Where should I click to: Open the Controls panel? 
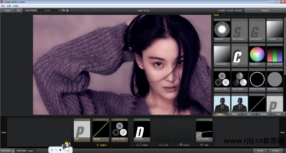pyautogui.click(x=265, y=11)
